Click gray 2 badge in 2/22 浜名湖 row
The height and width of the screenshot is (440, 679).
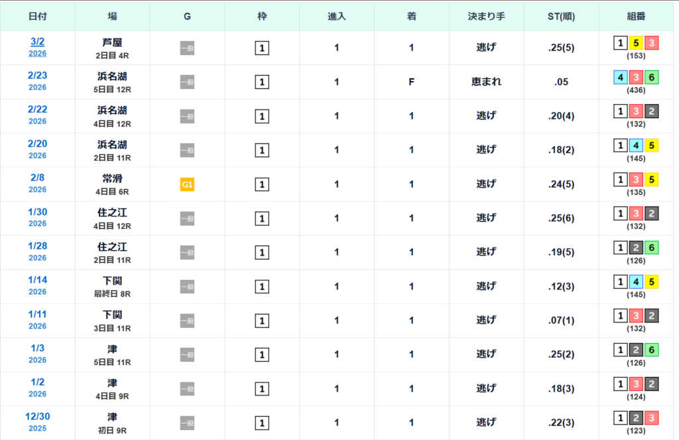point(652,111)
